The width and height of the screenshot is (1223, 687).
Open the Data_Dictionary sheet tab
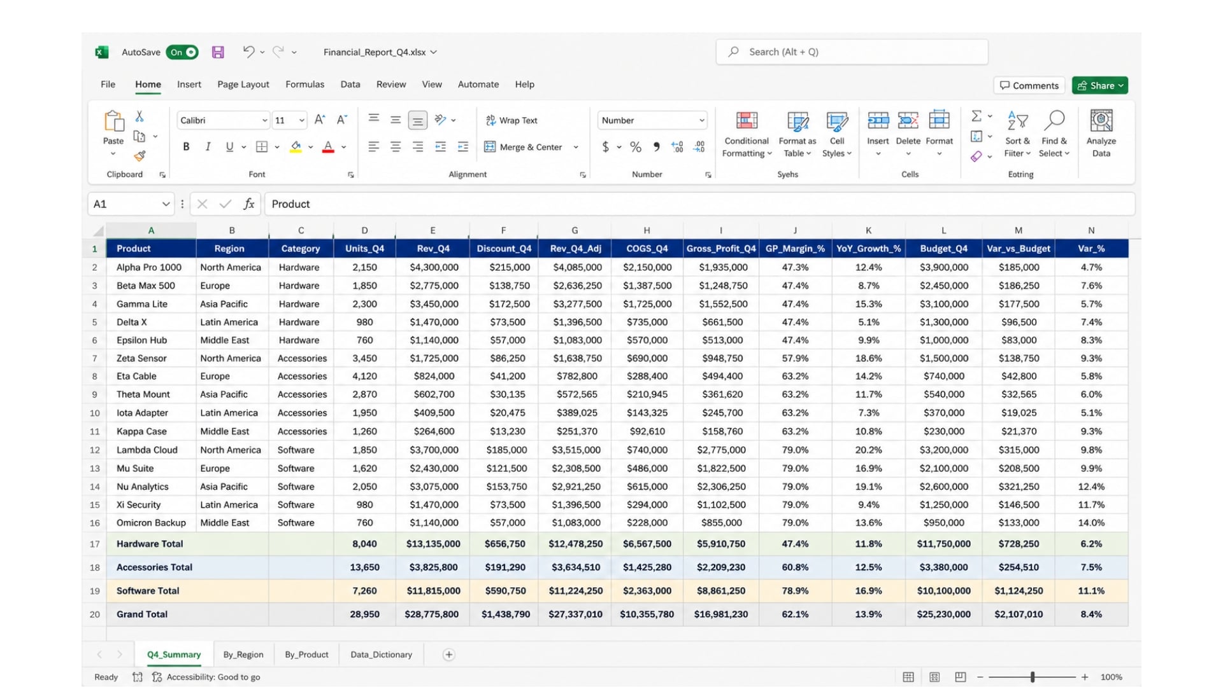tap(381, 655)
